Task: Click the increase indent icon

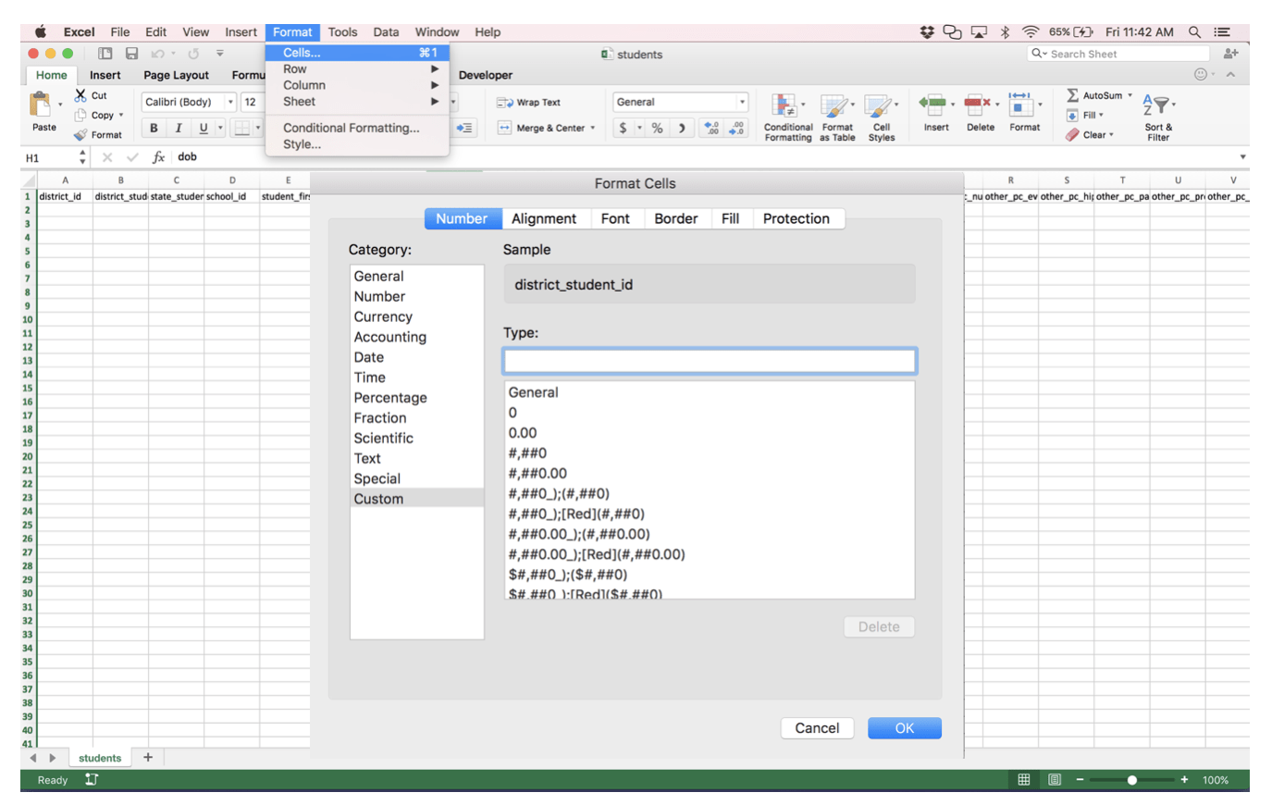Action: 464,128
